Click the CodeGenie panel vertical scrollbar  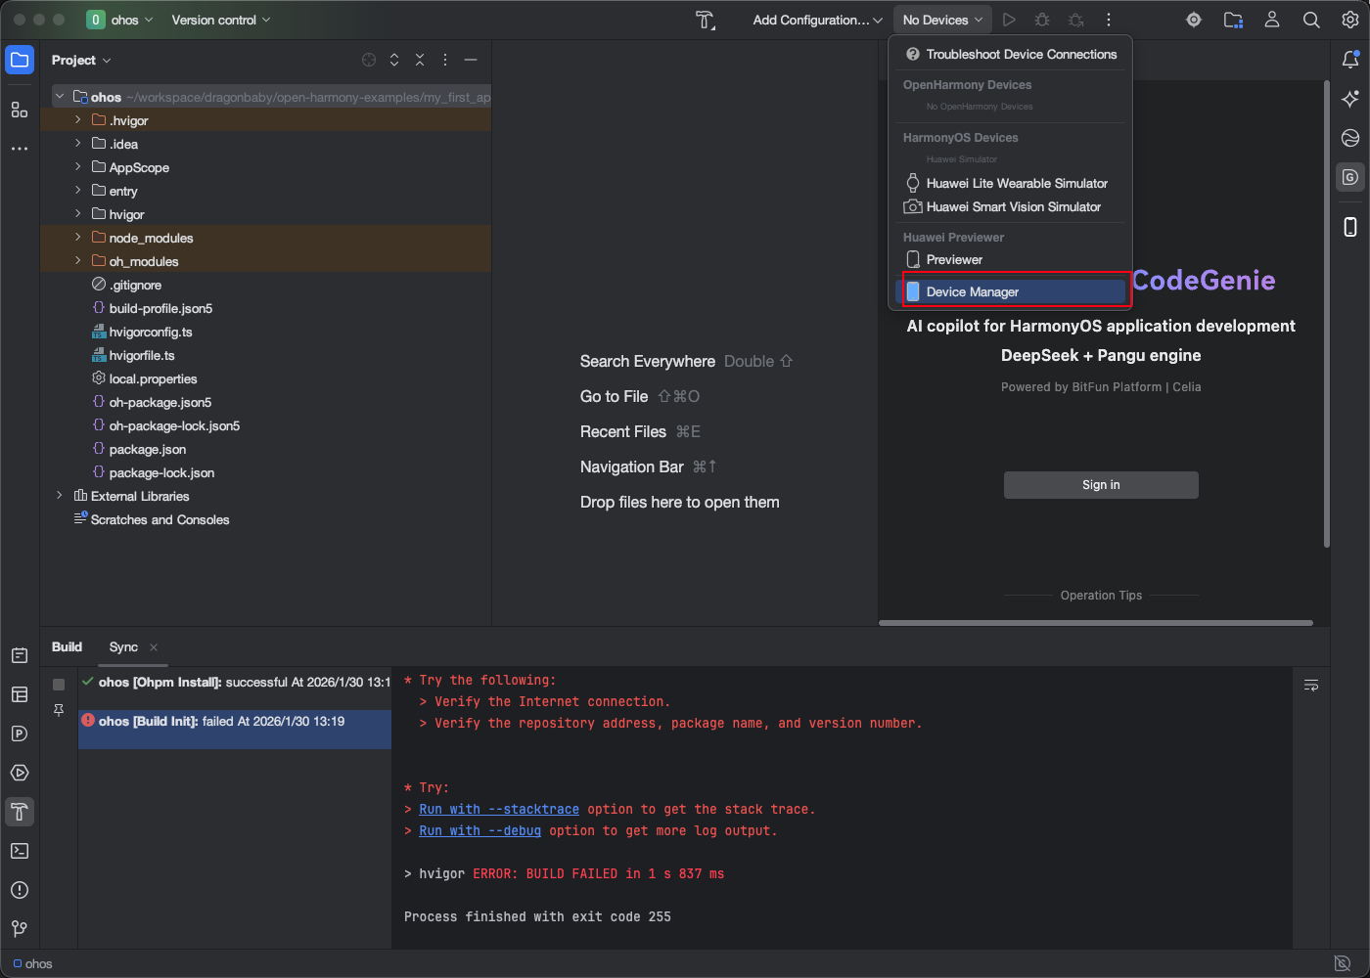(1327, 313)
